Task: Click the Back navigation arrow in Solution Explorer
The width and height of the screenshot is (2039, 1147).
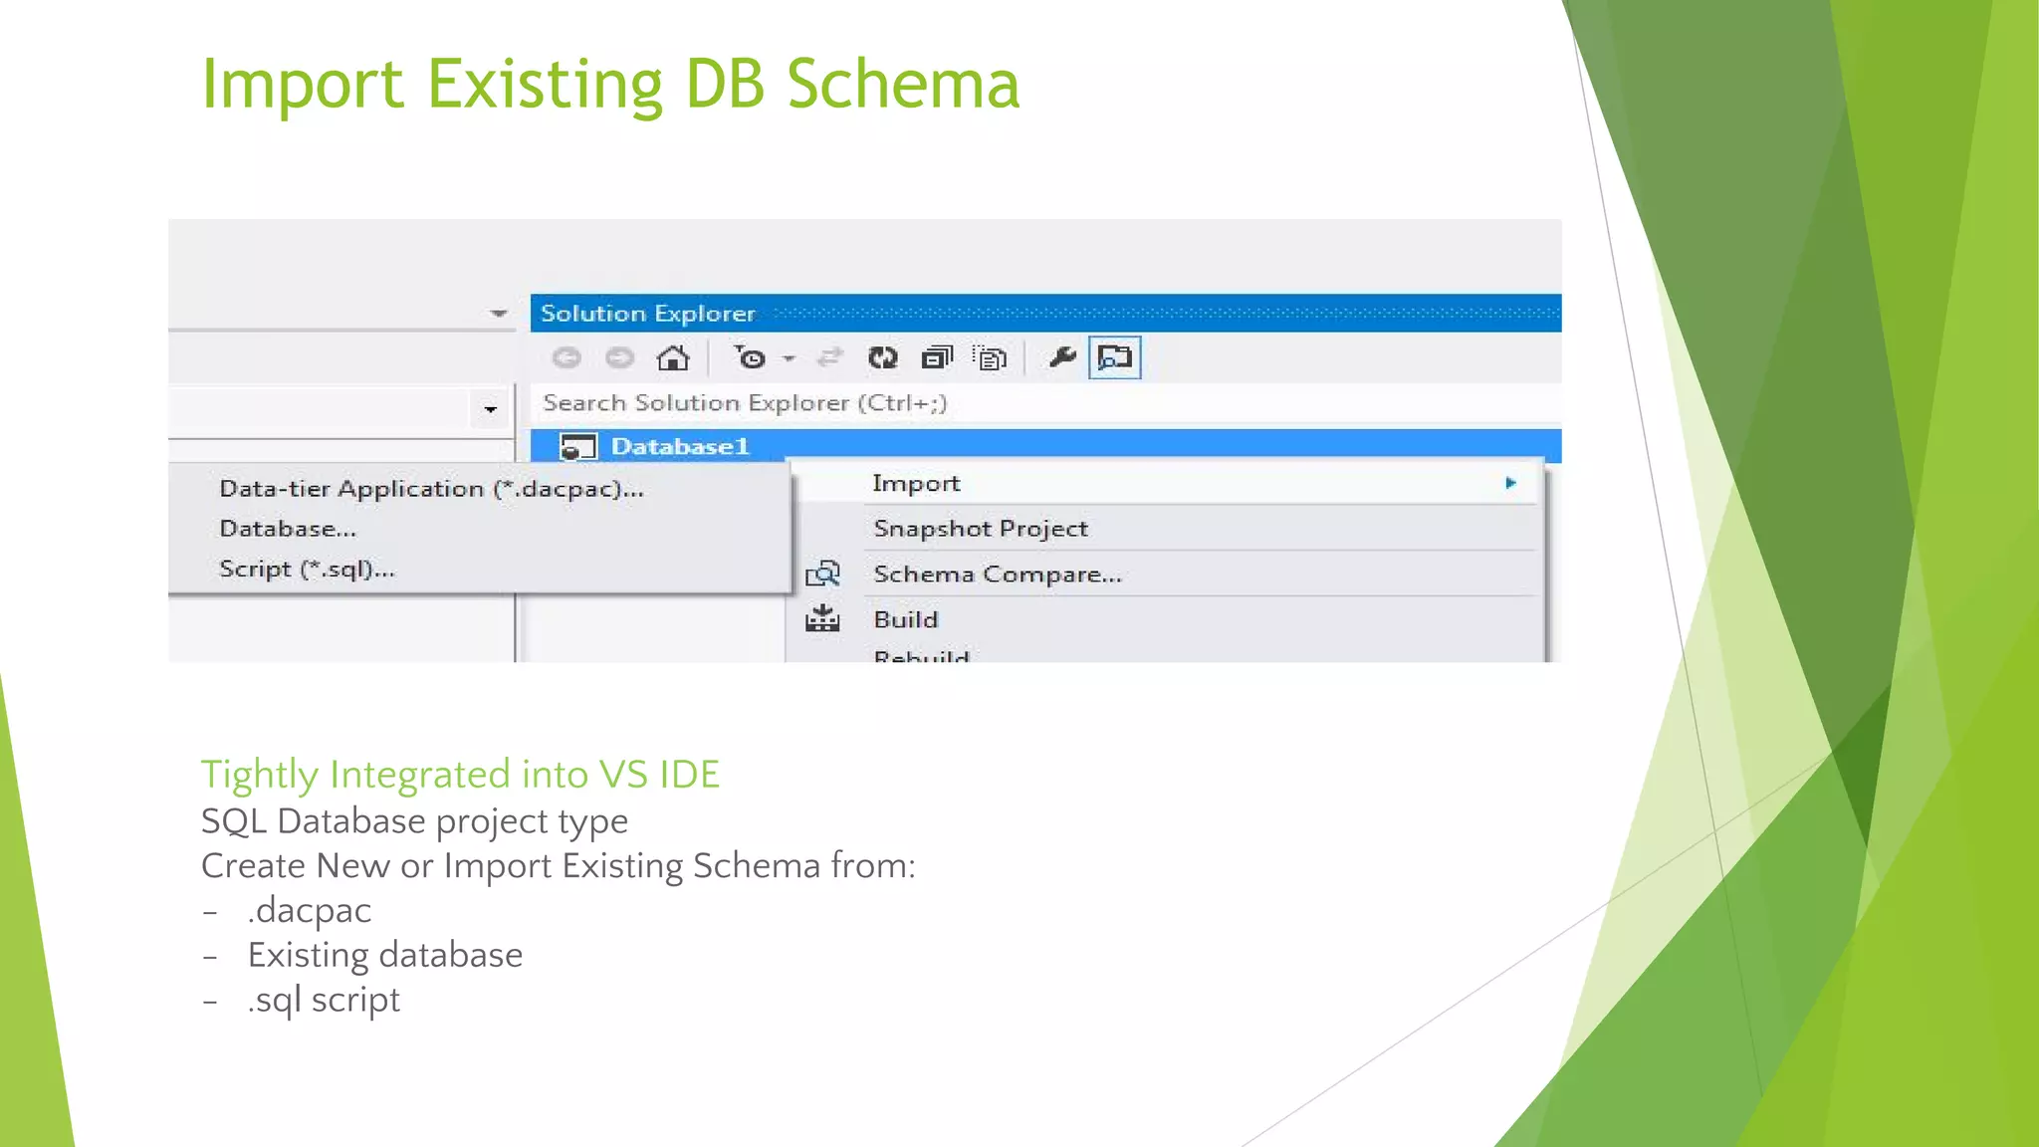Action: [x=566, y=357]
